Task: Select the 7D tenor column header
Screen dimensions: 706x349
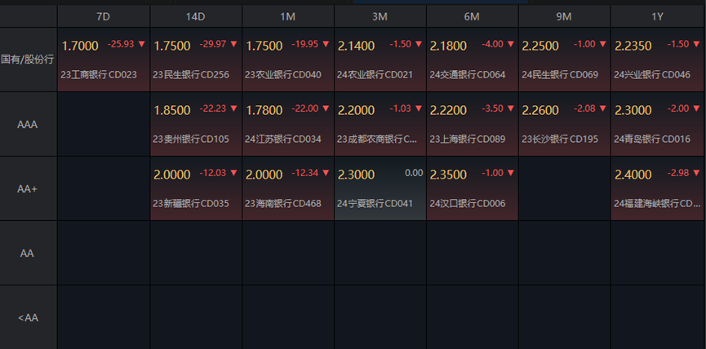Action: point(104,16)
